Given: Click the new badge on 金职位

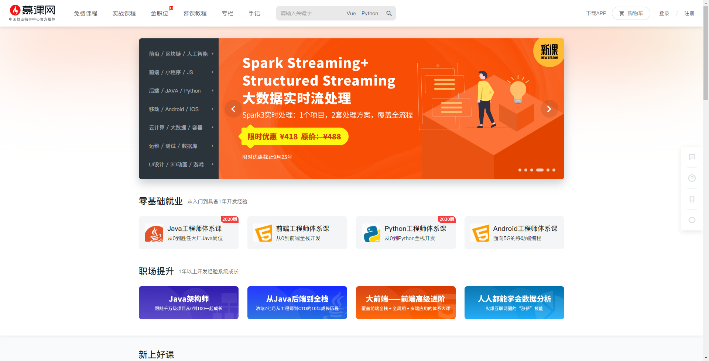Looking at the screenshot, I should point(171,8).
